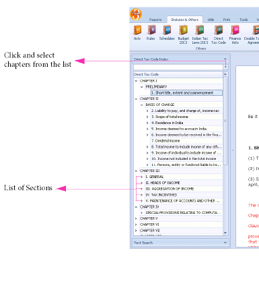259x284 pixels.
Task: Collapse the CHAPTER II tree node
Action: tap(136, 98)
